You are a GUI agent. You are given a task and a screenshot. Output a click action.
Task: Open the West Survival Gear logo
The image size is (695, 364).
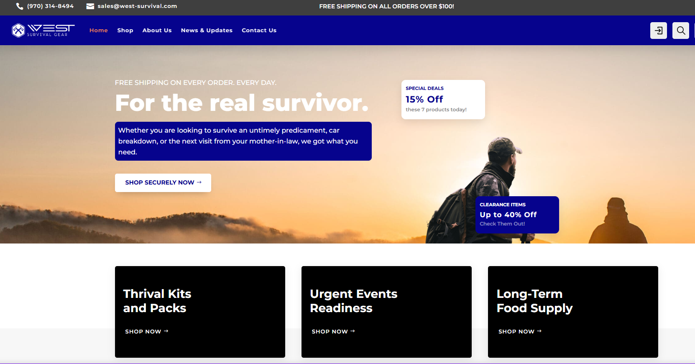pyautogui.click(x=43, y=30)
